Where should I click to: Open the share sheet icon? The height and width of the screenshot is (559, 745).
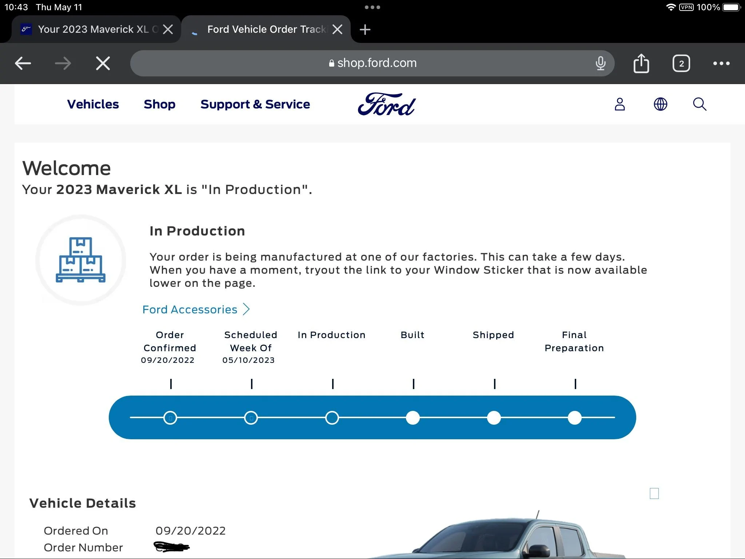[641, 63]
